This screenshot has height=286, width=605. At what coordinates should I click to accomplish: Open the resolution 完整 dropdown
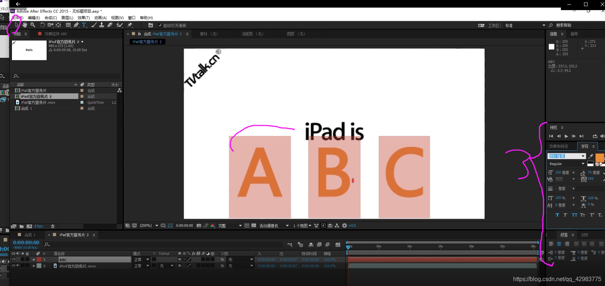click(230, 226)
